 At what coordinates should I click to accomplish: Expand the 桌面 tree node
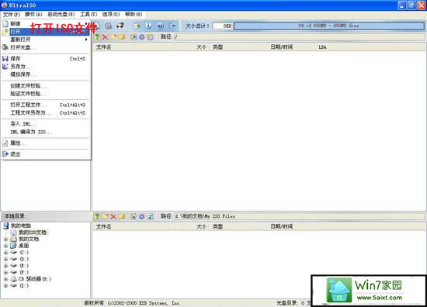pyautogui.click(x=5, y=246)
